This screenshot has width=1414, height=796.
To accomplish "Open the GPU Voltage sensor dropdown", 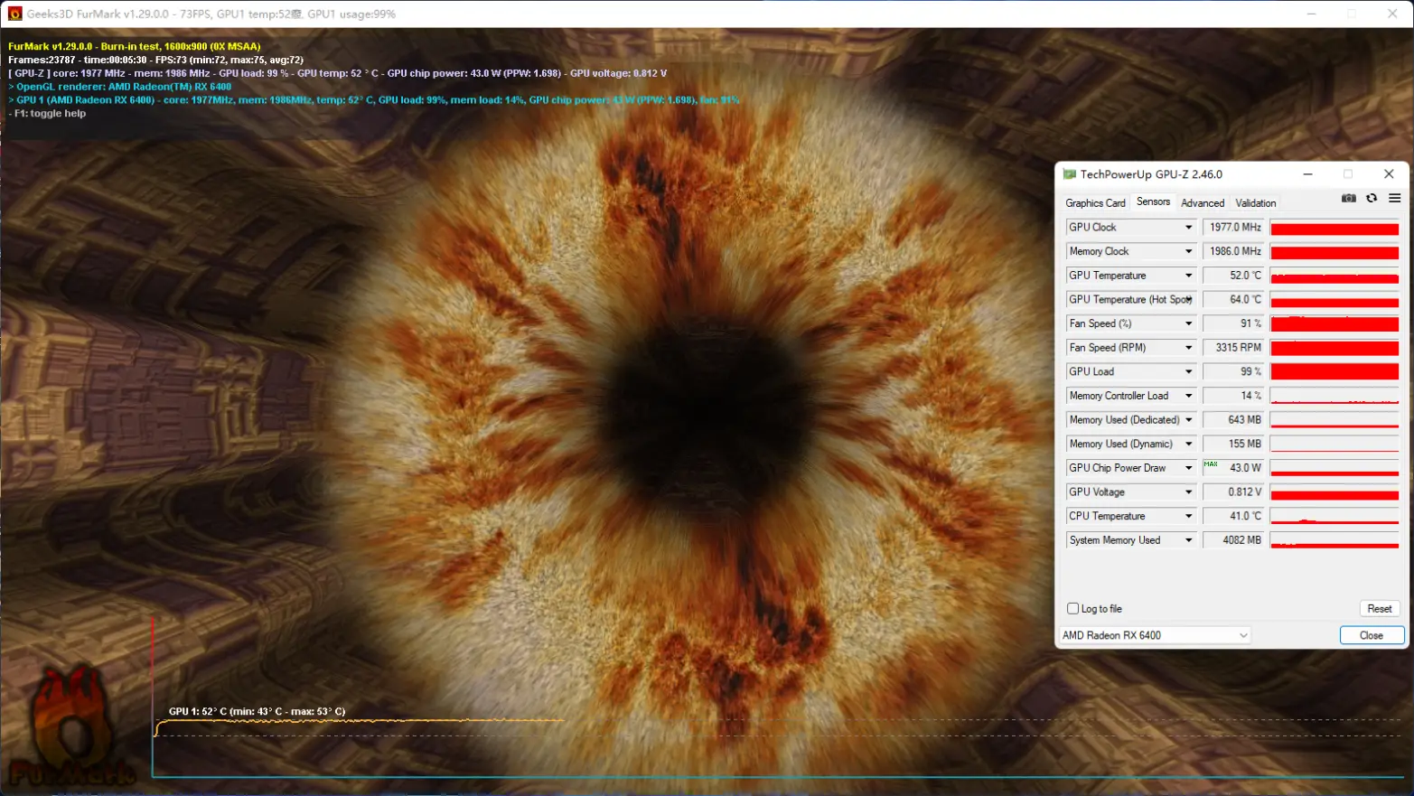I will tap(1188, 492).
